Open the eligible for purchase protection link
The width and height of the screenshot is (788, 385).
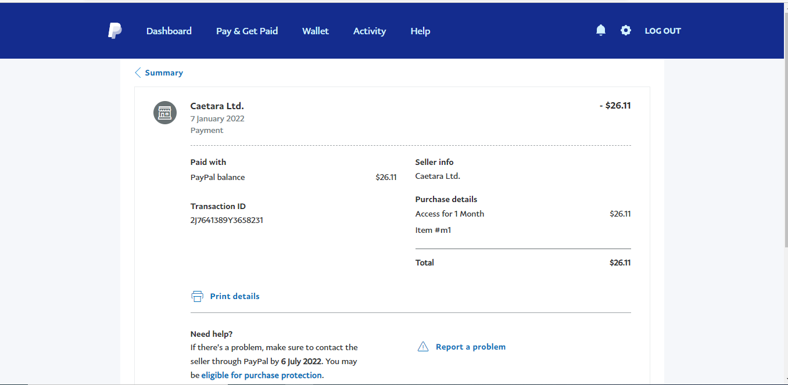(x=262, y=375)
